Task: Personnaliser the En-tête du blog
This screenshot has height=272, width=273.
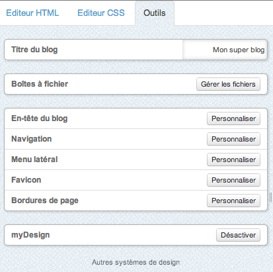Action: (233, 118)
